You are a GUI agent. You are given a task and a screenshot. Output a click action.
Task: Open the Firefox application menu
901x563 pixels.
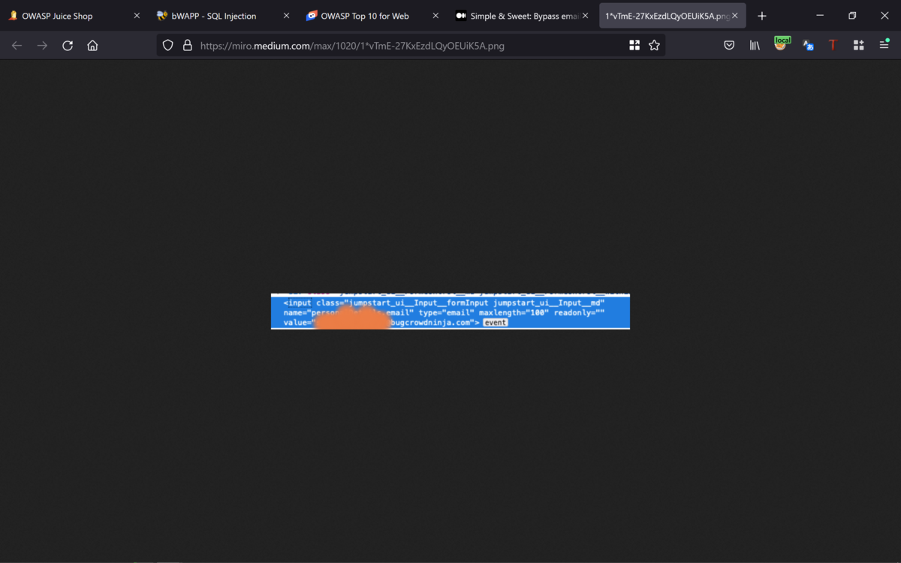tap(884, 46)
